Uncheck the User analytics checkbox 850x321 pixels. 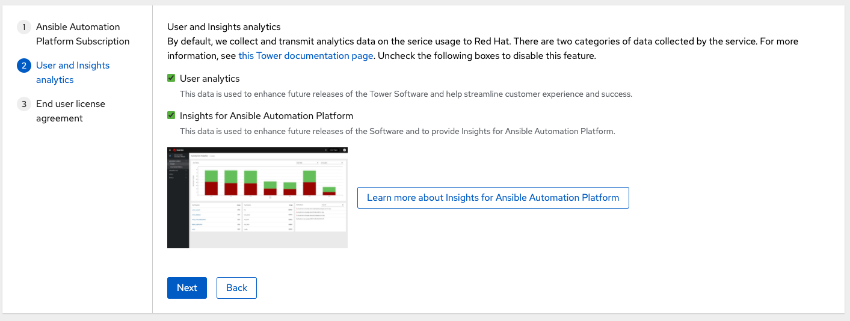pyautogui.click(x=171, y=79)
